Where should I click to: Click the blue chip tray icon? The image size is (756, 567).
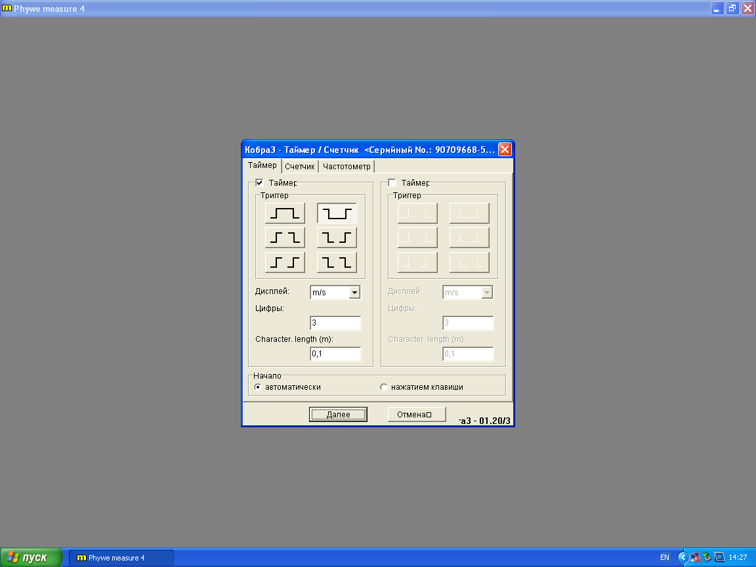click(719, 557)
